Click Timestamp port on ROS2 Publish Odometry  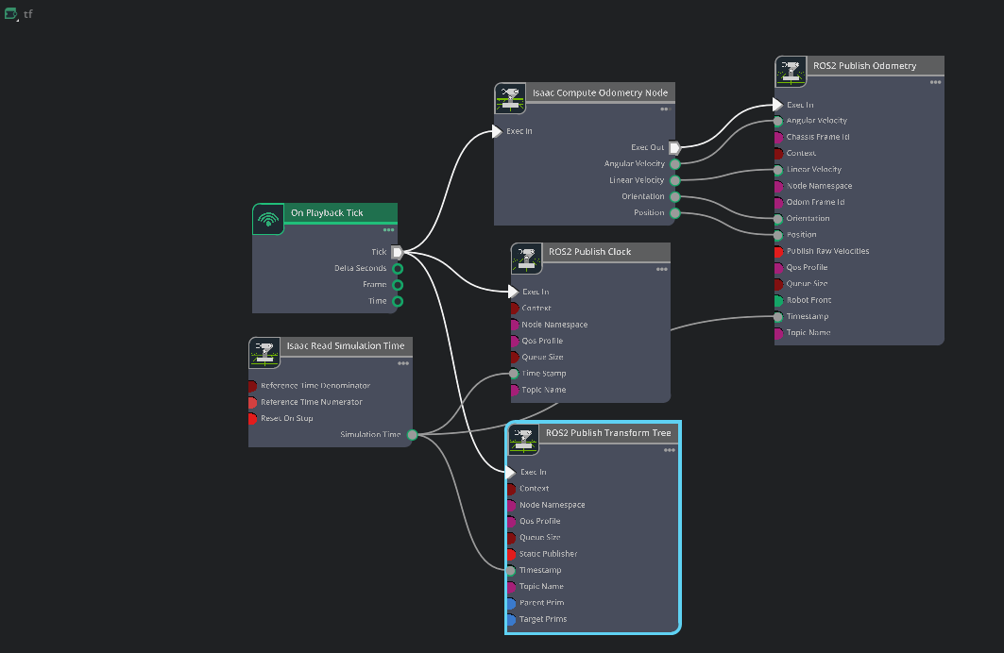click(778, 316)
